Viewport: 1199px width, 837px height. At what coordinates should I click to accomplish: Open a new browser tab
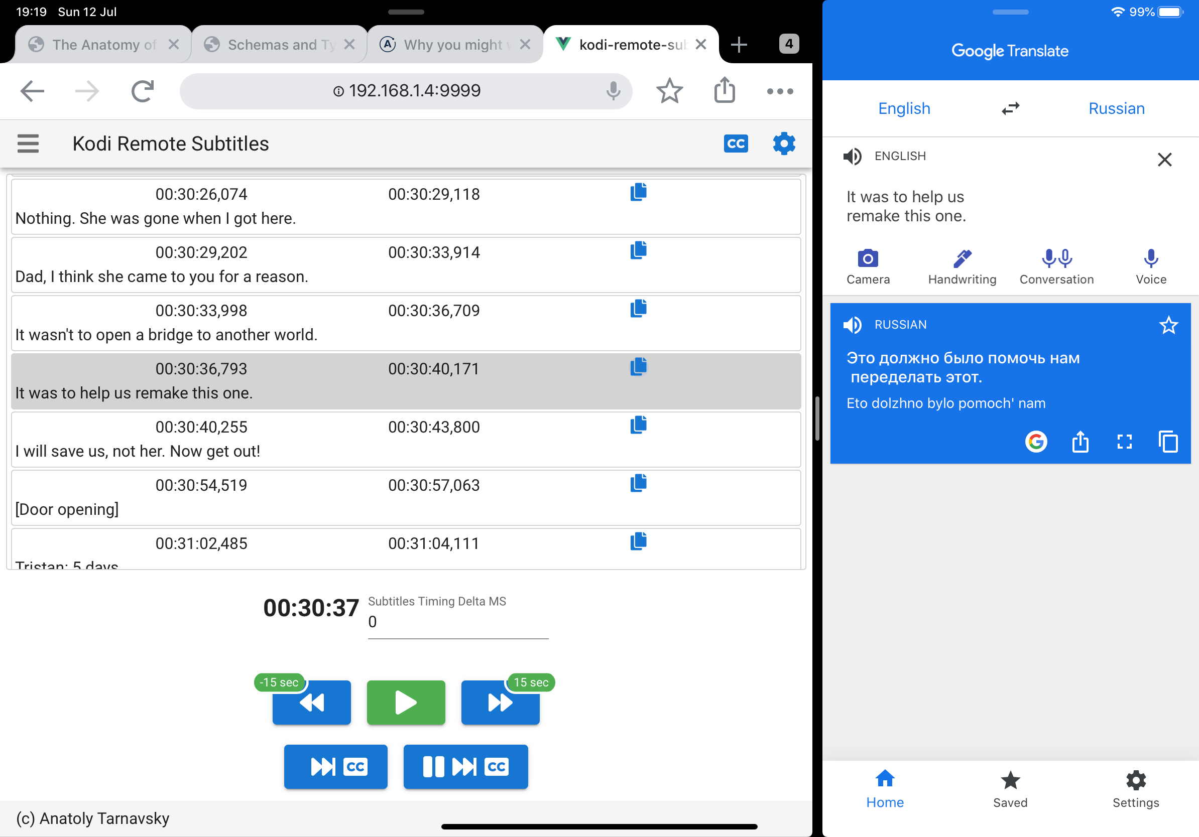(x=739, y=45)
